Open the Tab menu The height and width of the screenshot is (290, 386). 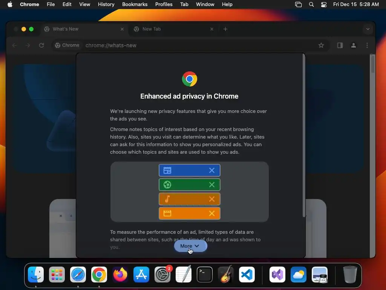[184, 5]
